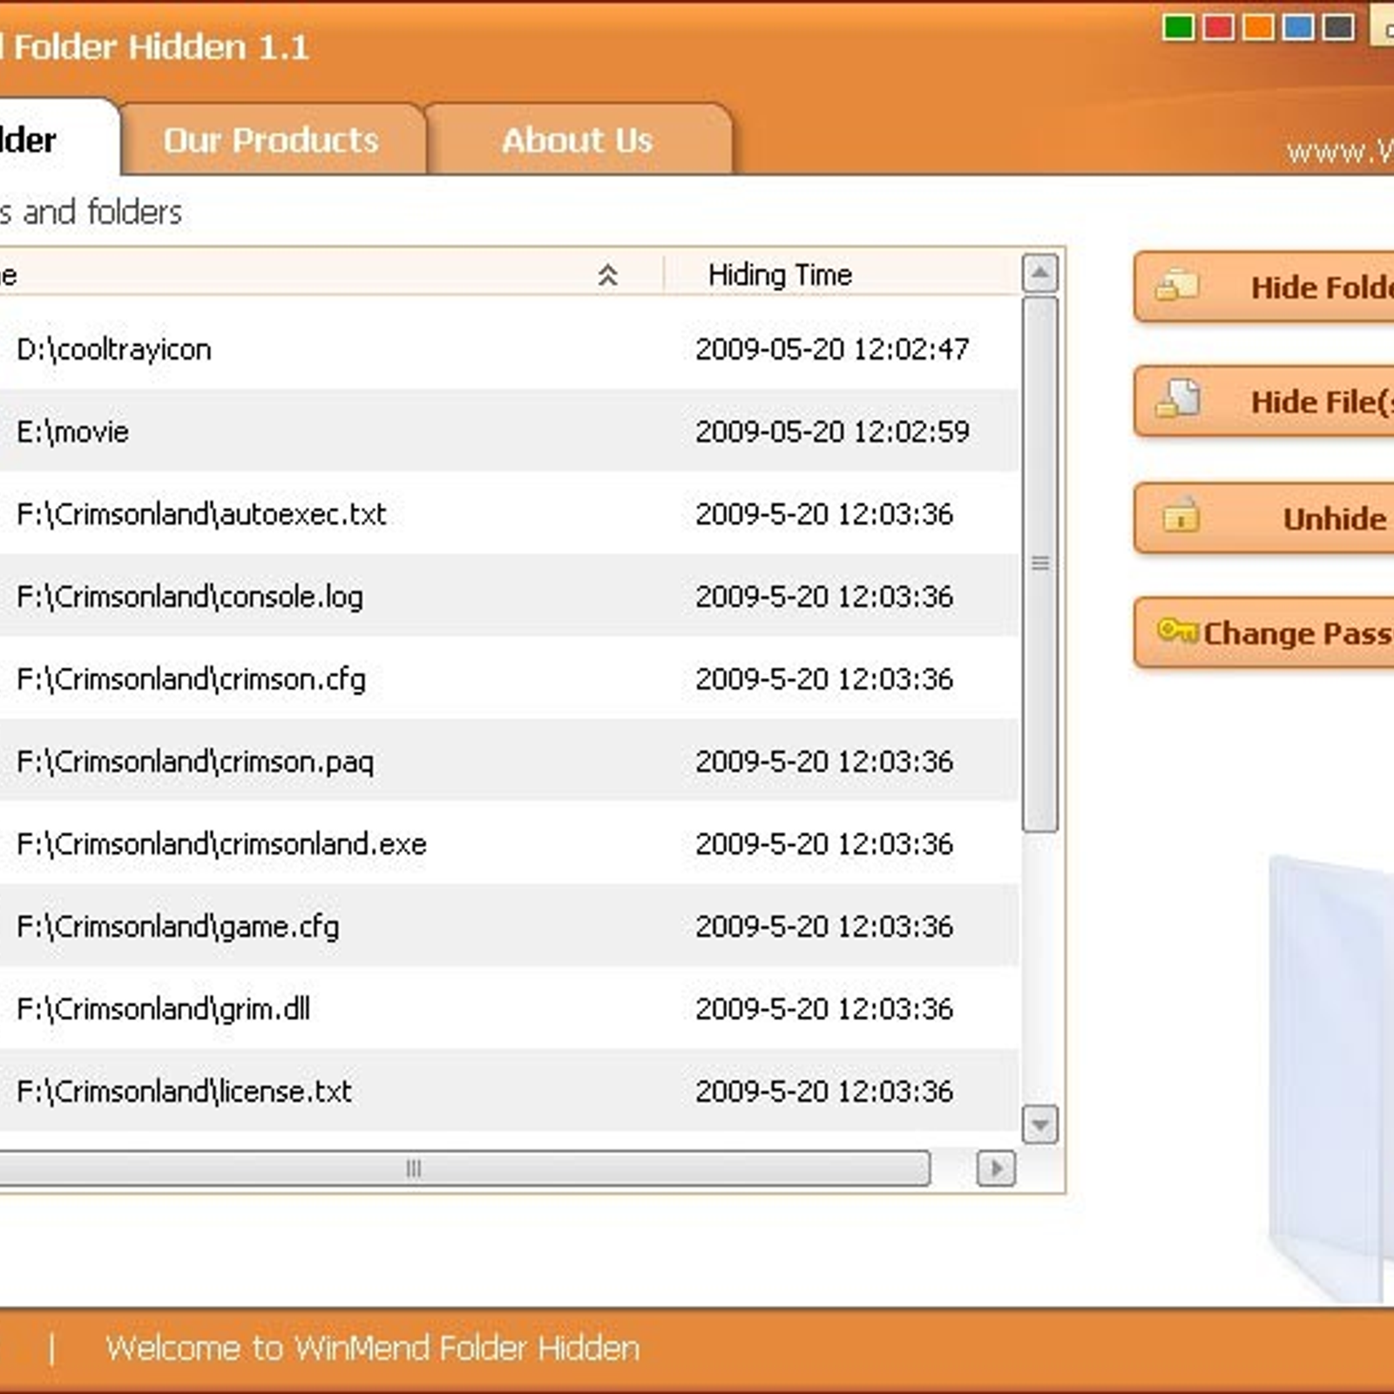Image resolution: width=1394 pixels, height=1394 pixels.
Task: Select the orange theme color swatch
Action: (1258, 28)
